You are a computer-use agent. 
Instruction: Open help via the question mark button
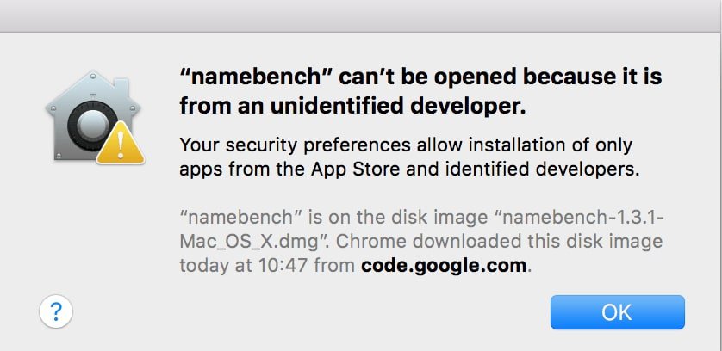pos(56,311)
